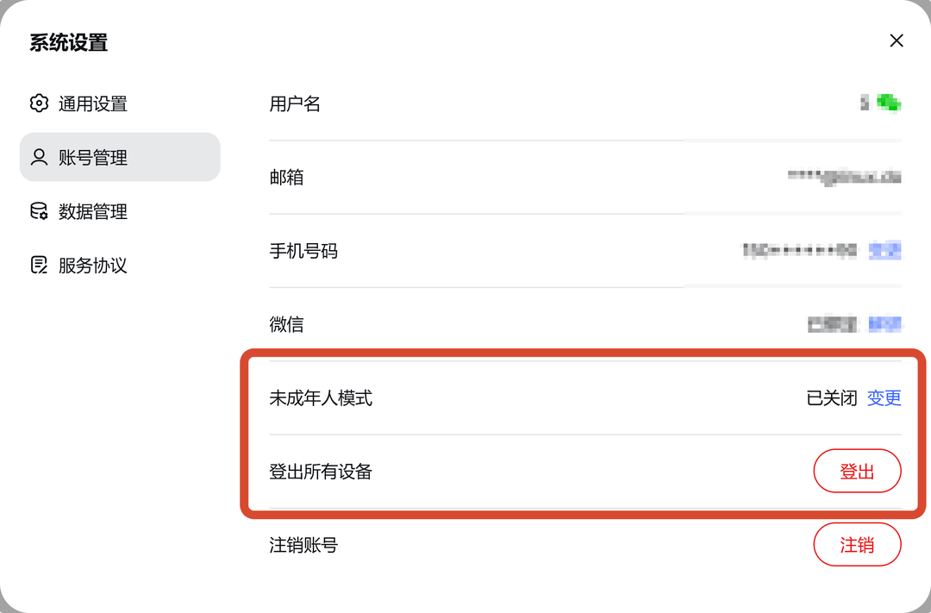Open the 服务协议 section label
The width and height of the screenshot is (931, 613).
pos(92,266)
